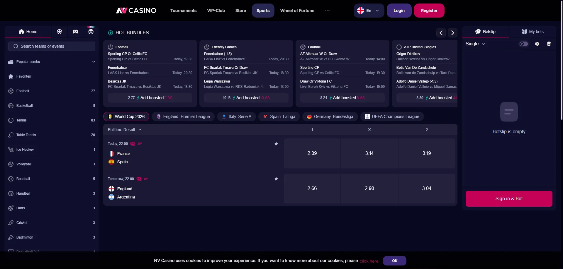Viewport: 563px width, 269px height.
Task: Click the Handball icon in sidebar
Action: (11, 193)
